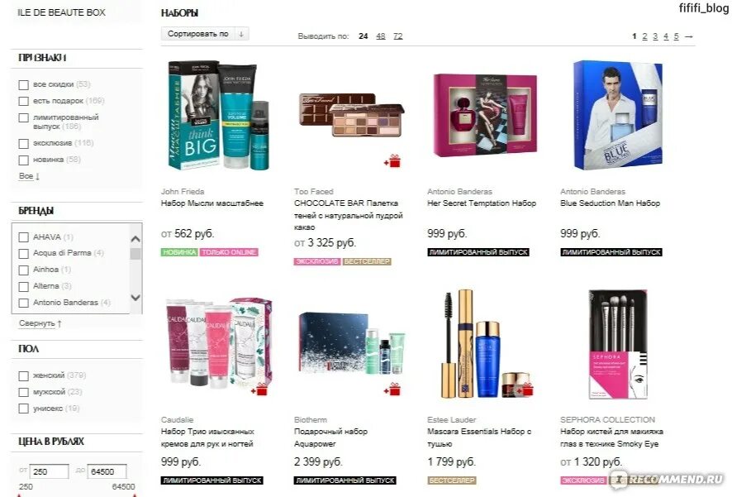The height and width of the screenshot is (497, 732).
Task: Check the 'все скидки' filter
Action: [x=23, y=85]
